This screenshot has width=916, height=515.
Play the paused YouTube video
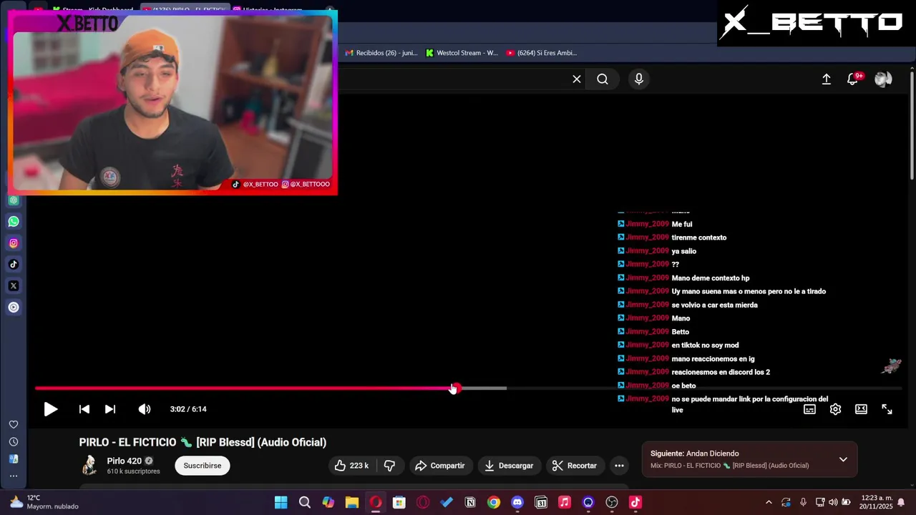[50, 409]
